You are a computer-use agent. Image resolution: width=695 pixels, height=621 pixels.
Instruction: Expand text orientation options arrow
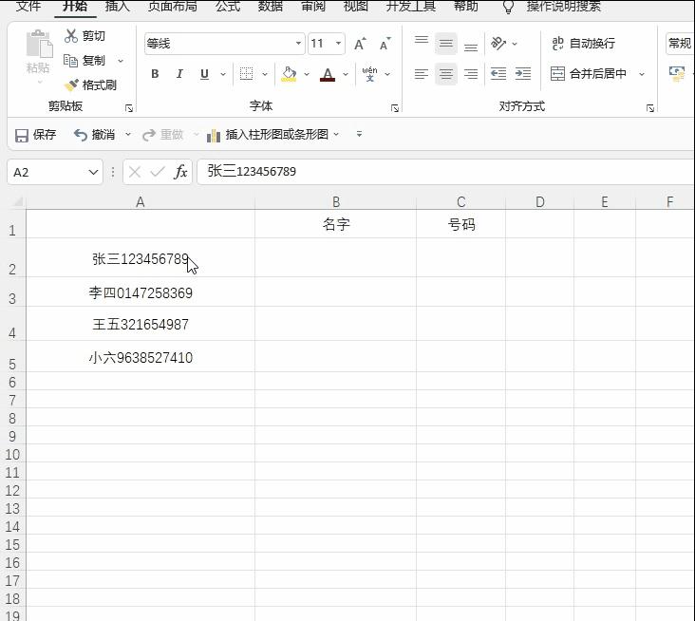pos(515,44)
